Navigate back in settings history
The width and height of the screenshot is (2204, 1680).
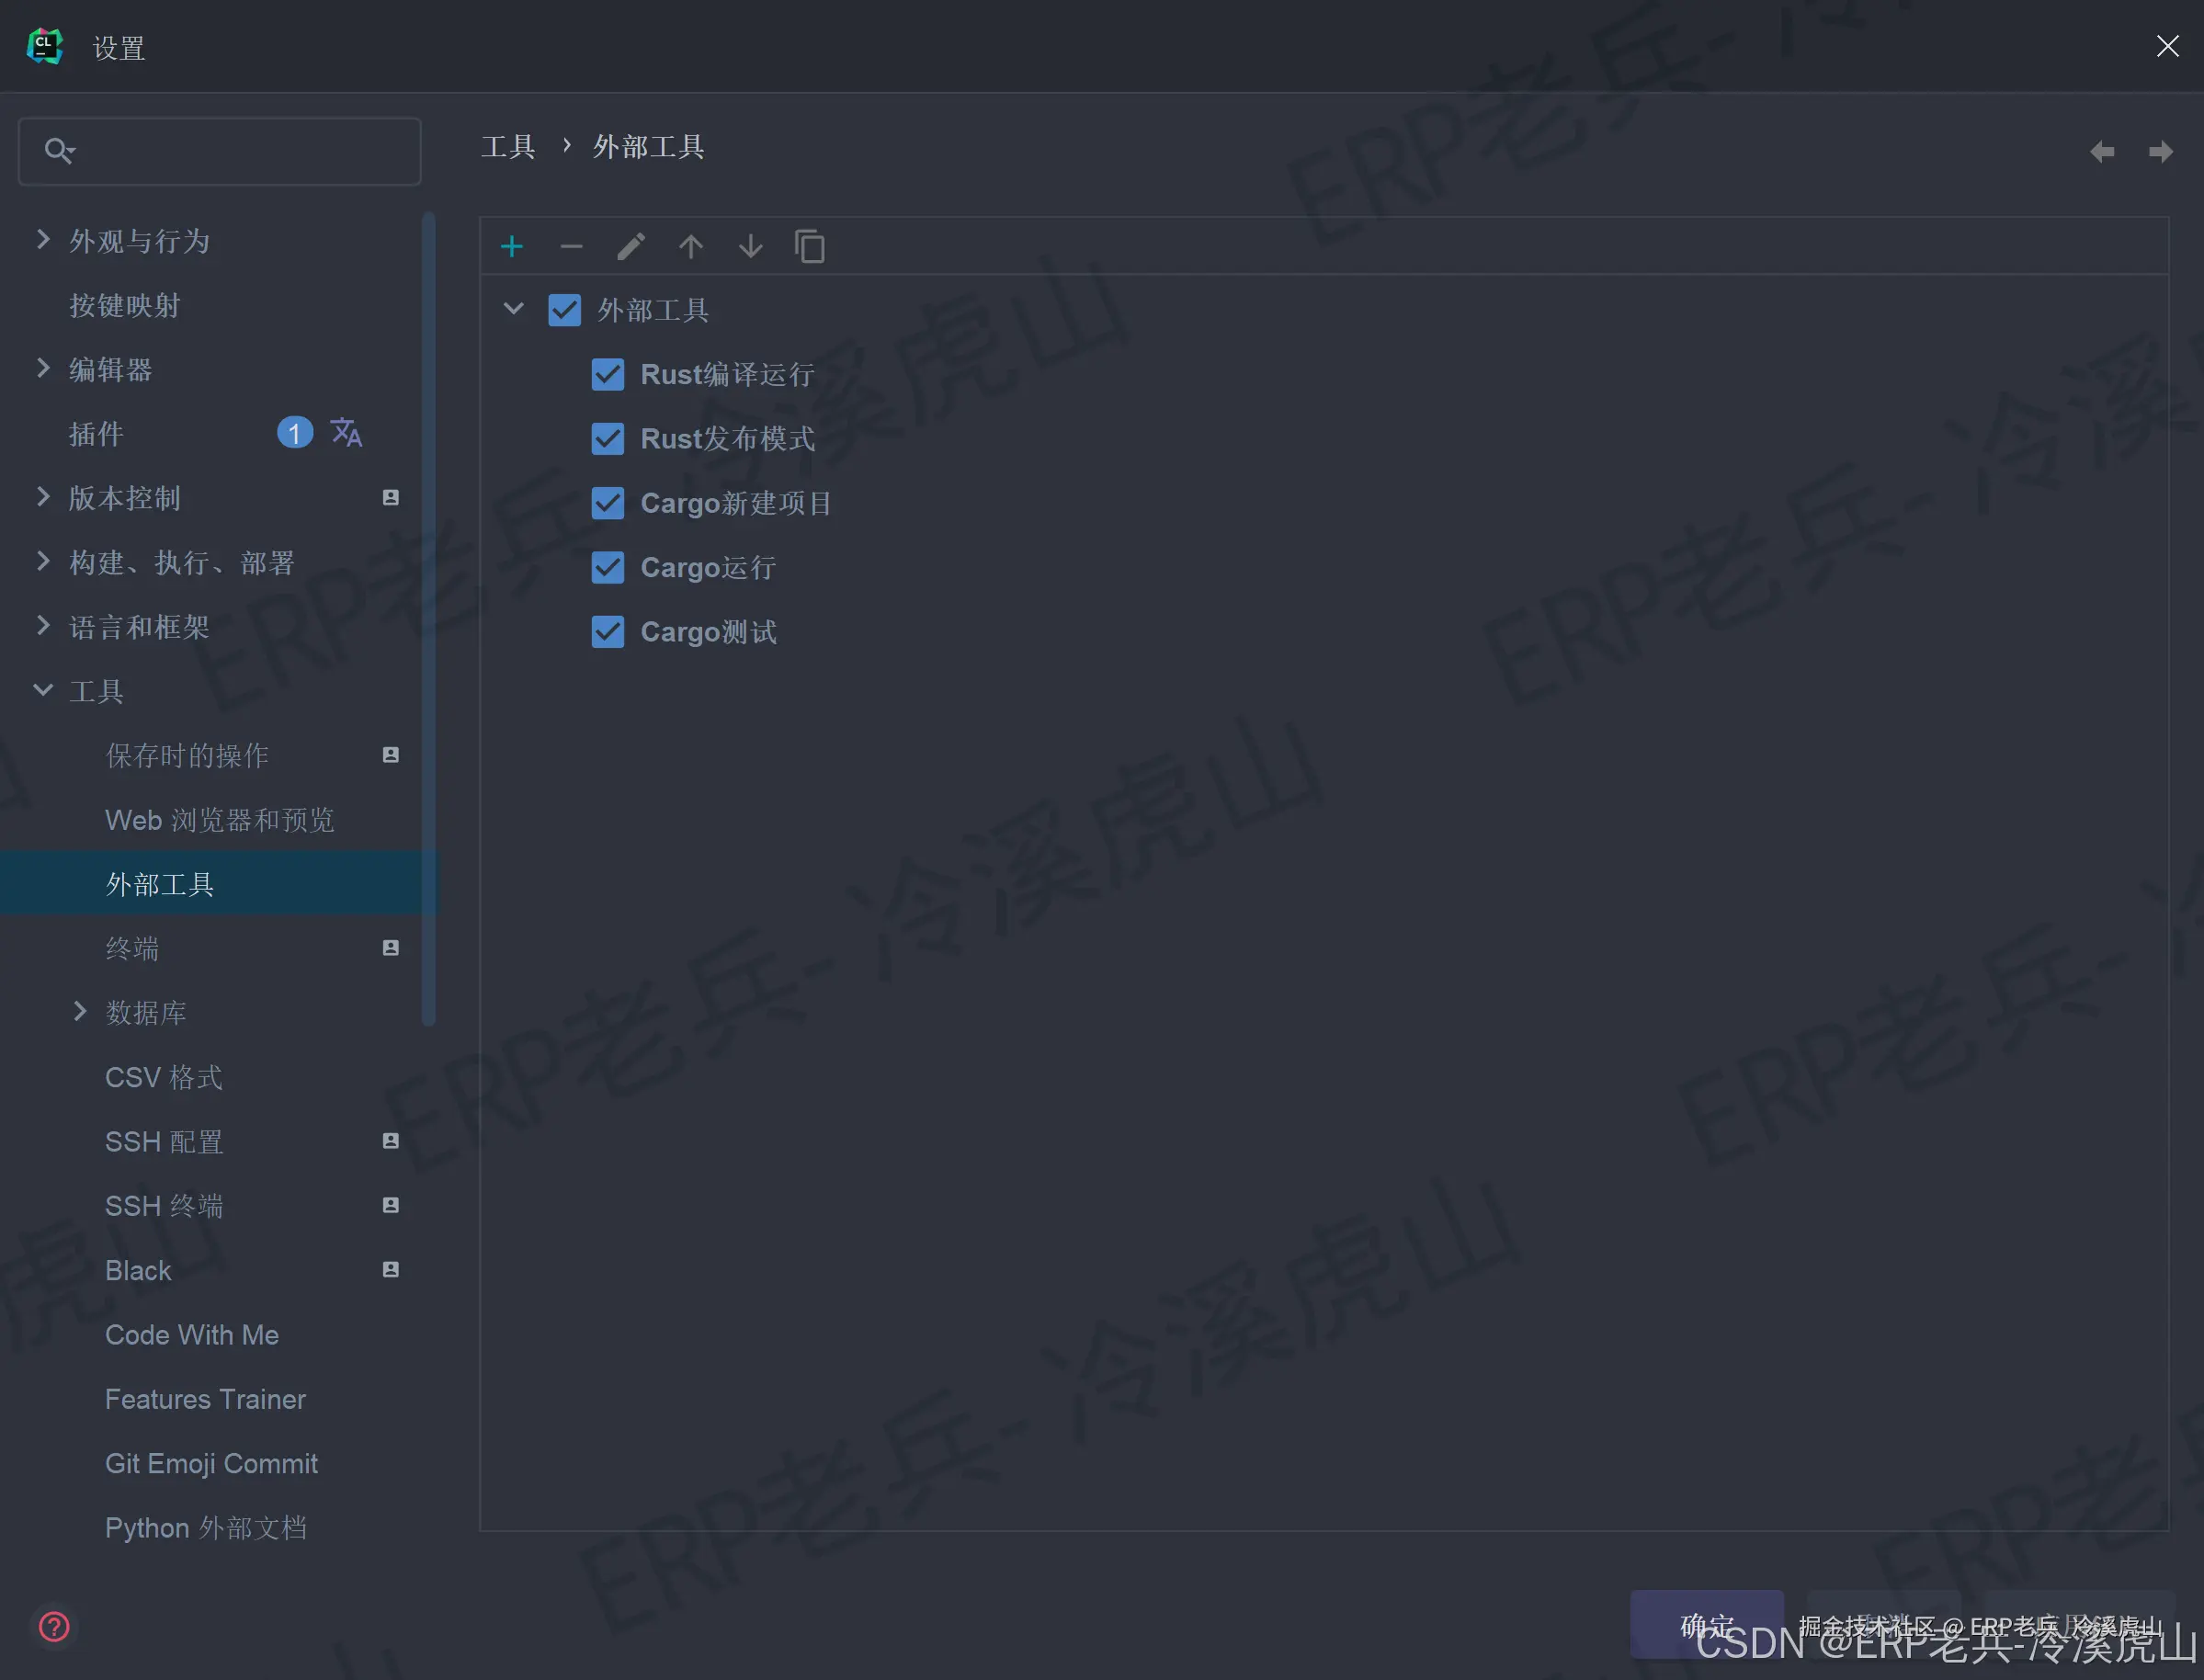[x=2101, y=151]
